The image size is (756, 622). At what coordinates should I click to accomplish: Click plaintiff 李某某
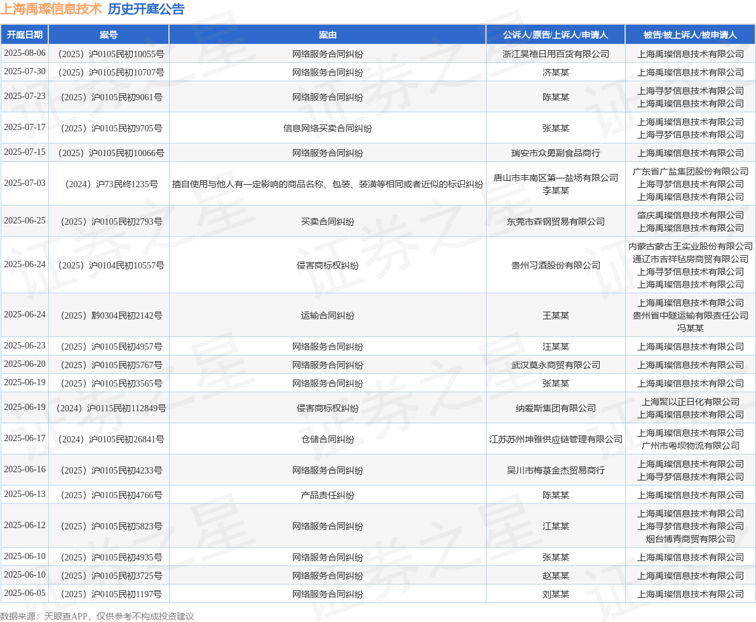coord(555,190)
